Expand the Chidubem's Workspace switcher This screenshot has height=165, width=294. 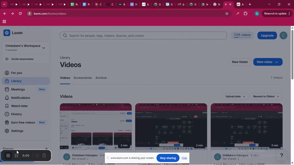click(x=26, y=48)
